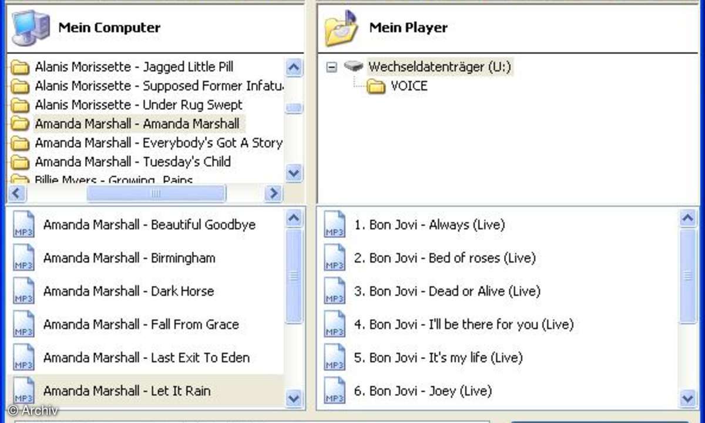
Task: Click folder icon of Tuesday's Child
Action: [x=21, y=162]
